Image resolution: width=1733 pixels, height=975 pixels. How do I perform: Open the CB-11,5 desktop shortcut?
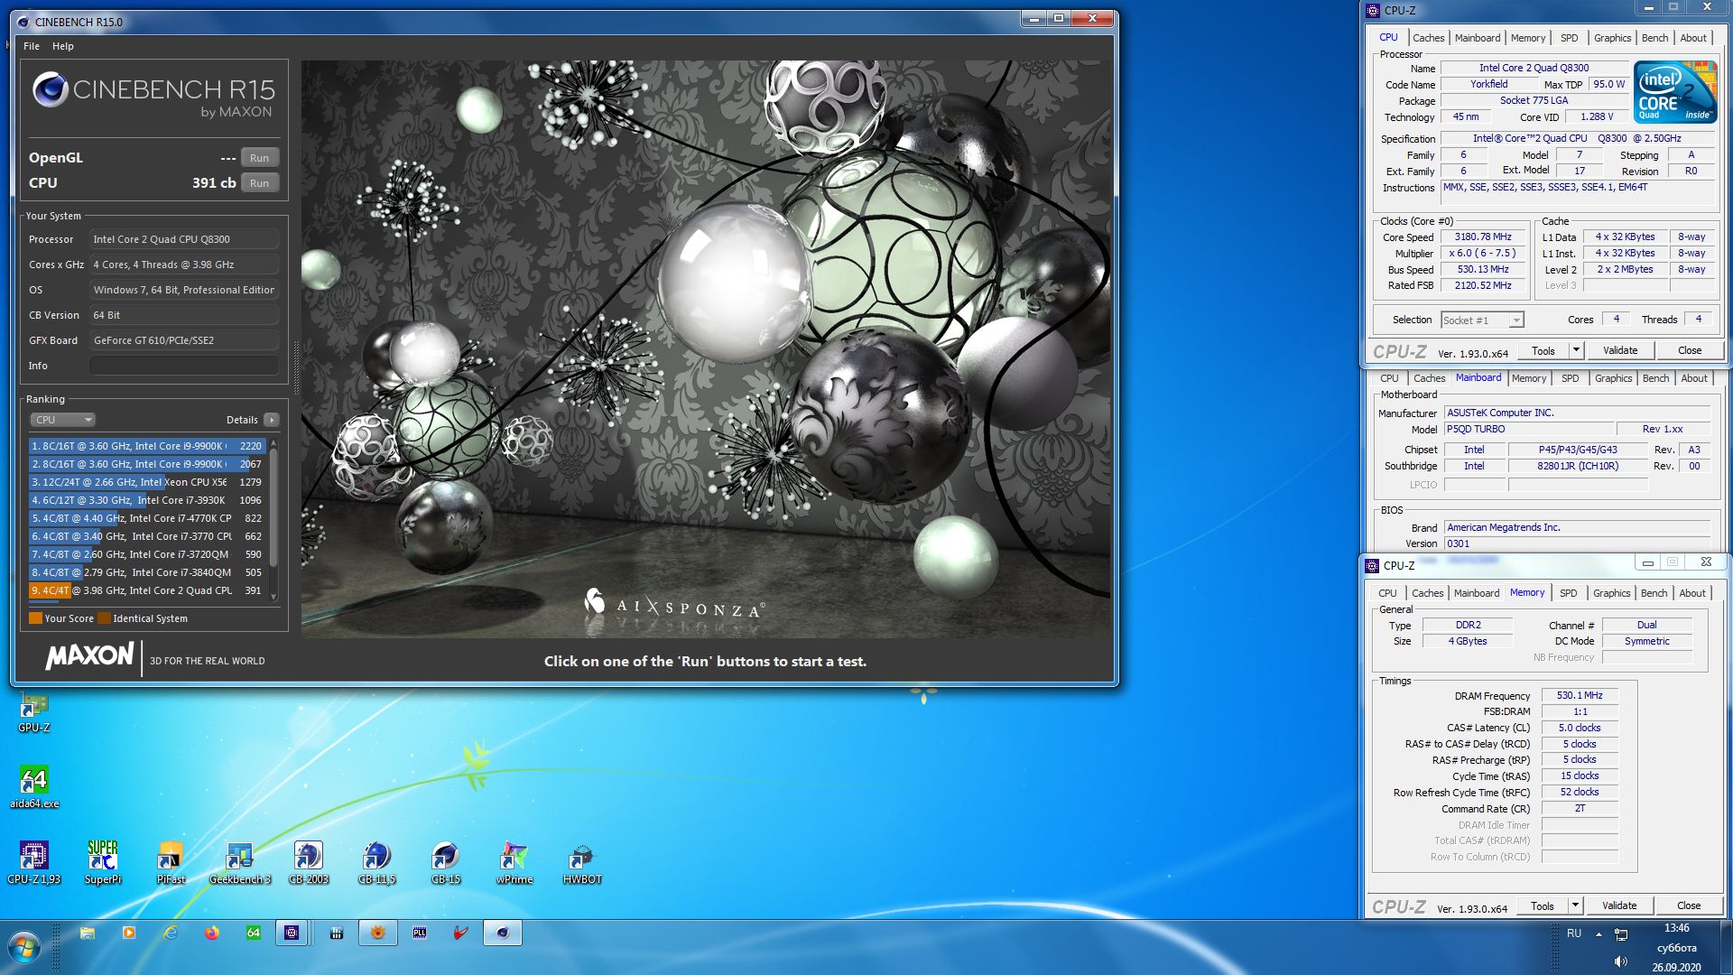pyautogui.click(x=377, y=862)
